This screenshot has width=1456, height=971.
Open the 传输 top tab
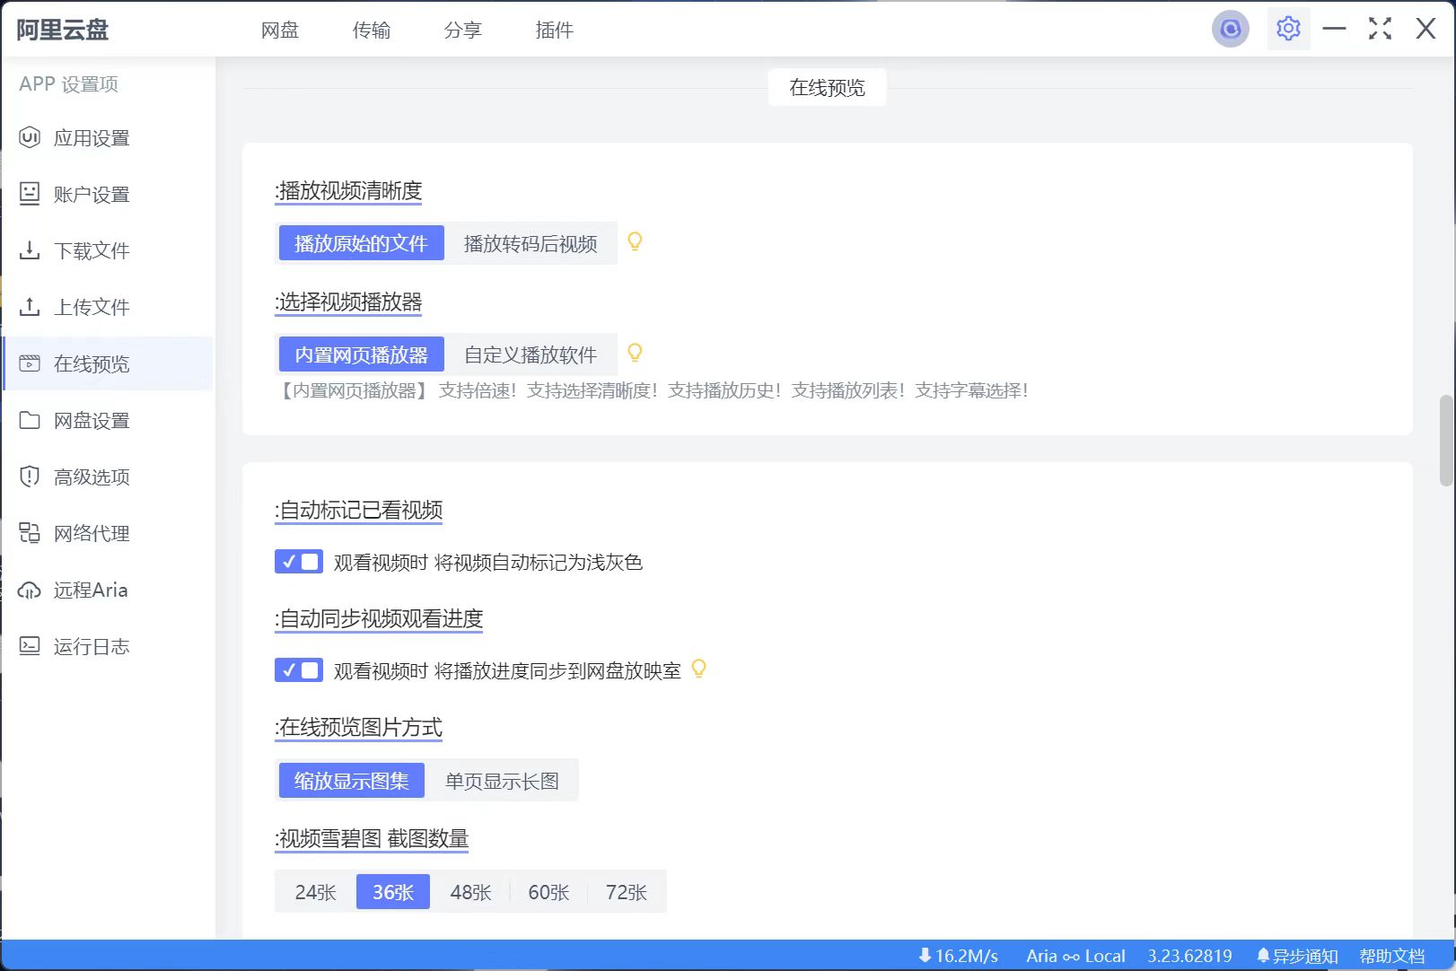[372, 30]
